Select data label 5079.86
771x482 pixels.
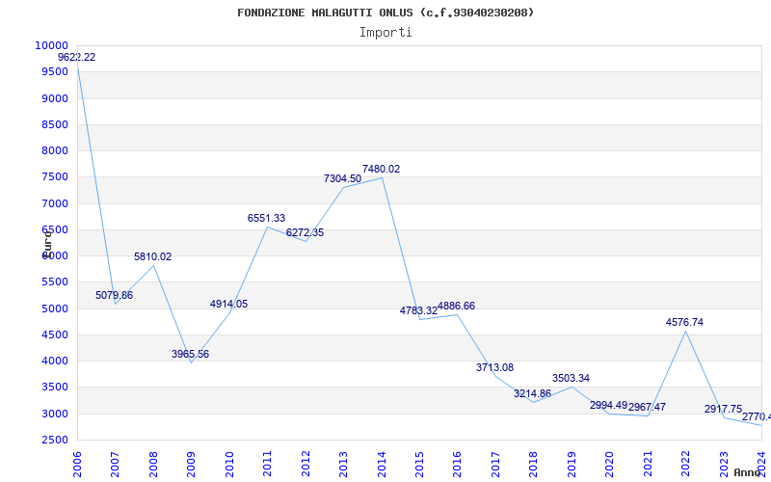click(114, 296)
